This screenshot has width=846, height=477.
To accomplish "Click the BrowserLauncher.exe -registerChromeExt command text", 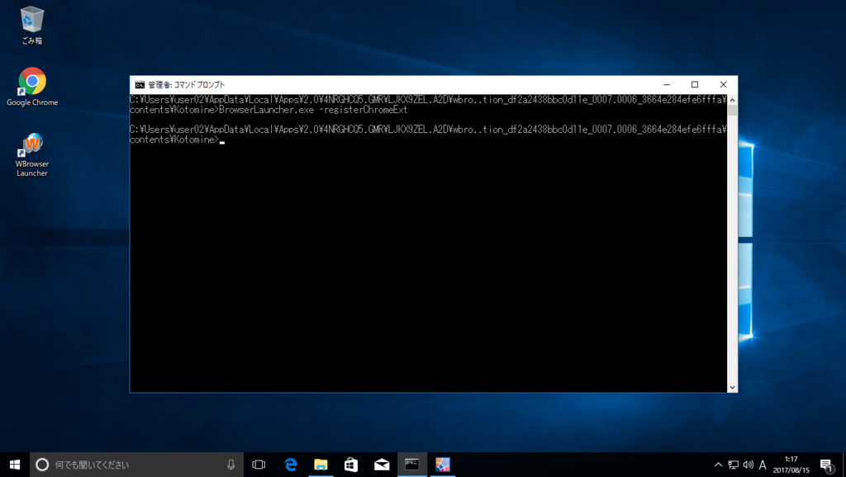I will (x=313, y=110).
